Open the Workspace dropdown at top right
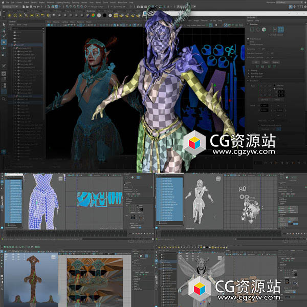307x307 pixels. tap(290, 3)
